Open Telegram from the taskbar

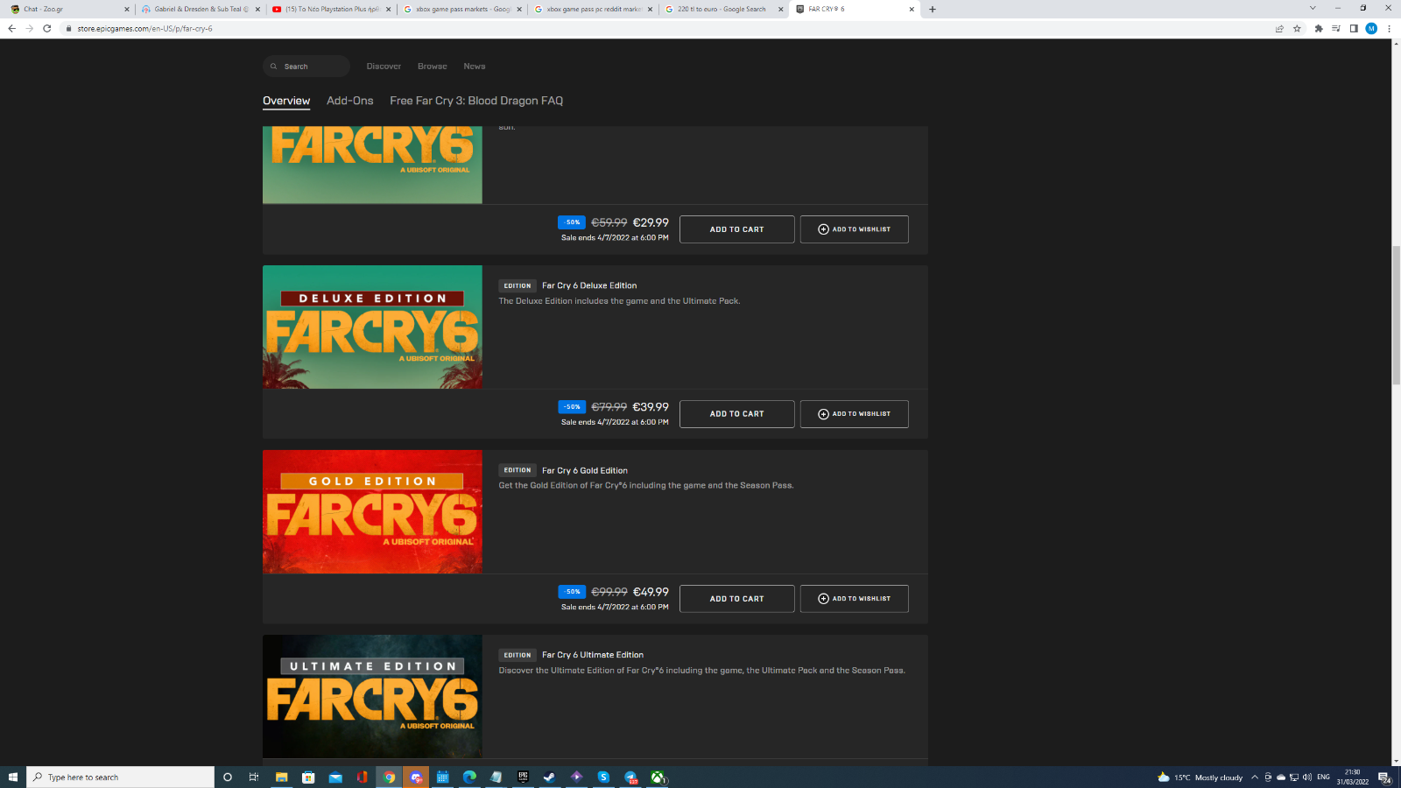point(630,777)
